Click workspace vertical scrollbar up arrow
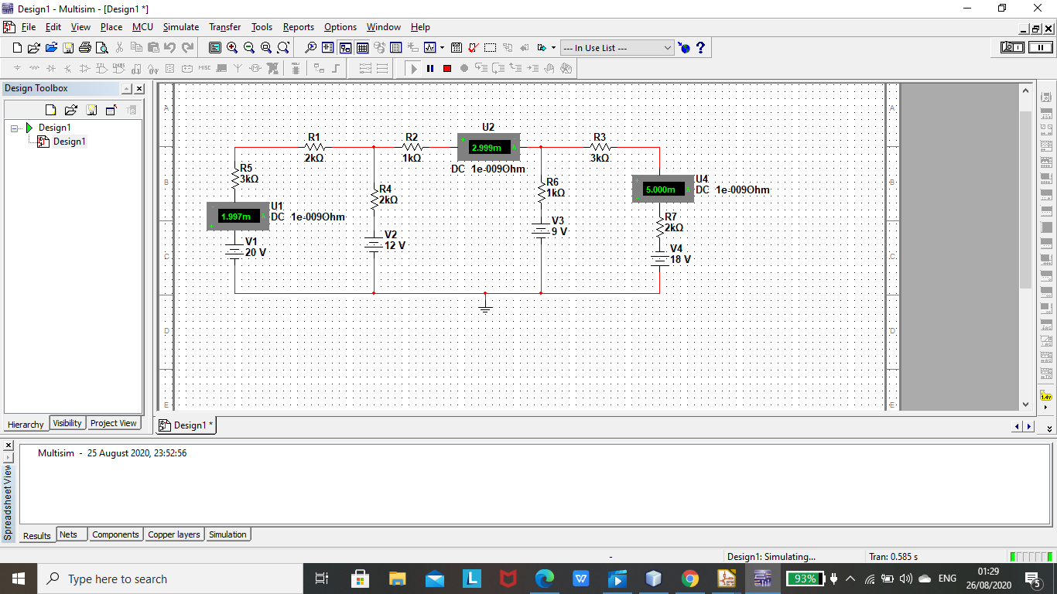The width and height of the screenshot is (1057, 594). 1025,90
